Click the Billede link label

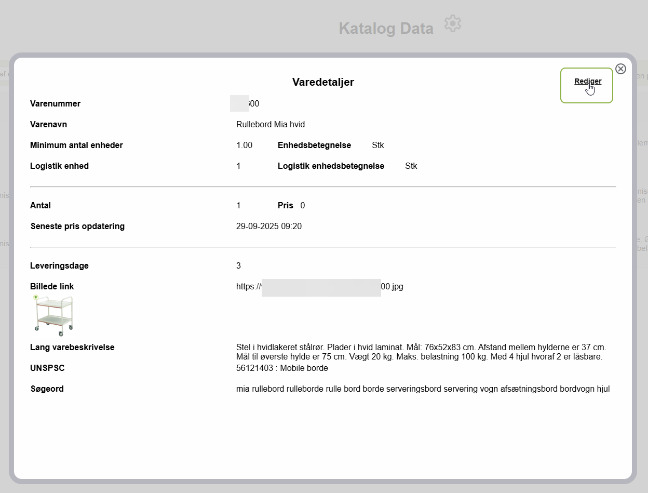pyautogui.click(x=52, y=287)
